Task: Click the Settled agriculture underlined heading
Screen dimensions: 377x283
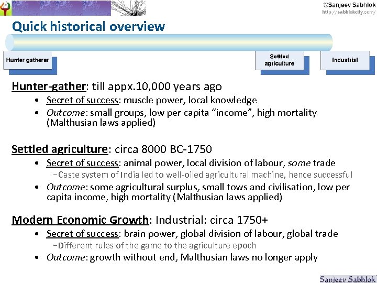Action: [60, 149]
